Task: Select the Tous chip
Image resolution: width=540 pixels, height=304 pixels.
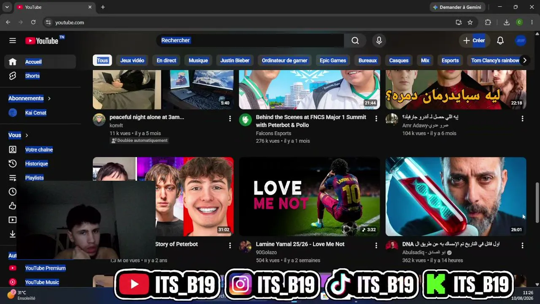Action: click(x=103, y=60)
